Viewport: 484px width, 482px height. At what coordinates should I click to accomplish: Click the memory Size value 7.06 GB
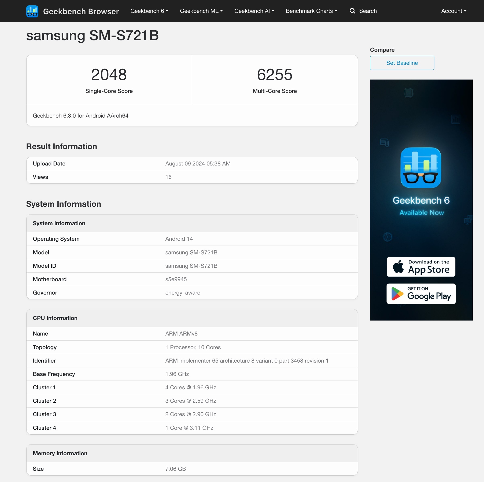[x=176, y=469]
